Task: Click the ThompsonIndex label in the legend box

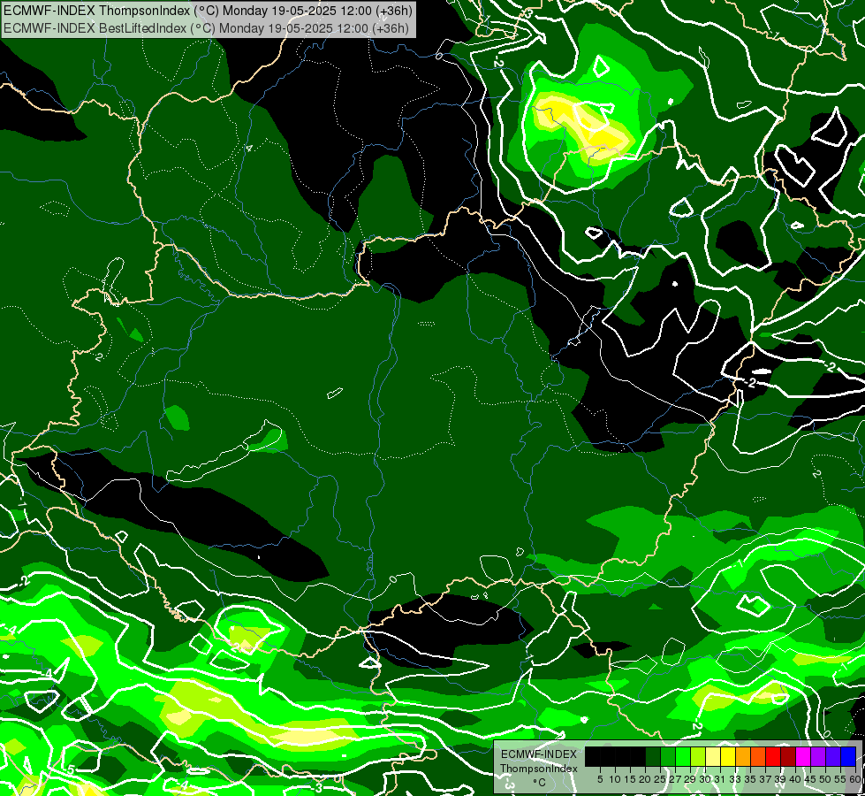Action: point(539,769)
